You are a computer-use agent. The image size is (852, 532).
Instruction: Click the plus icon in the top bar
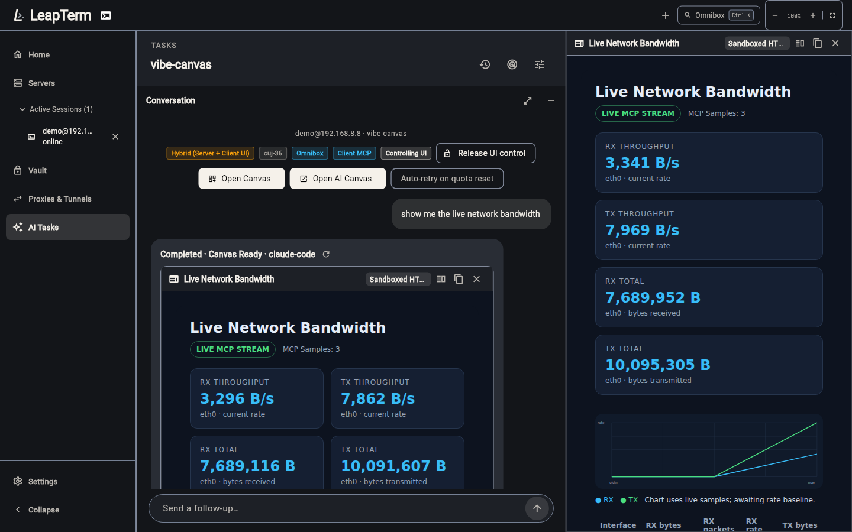coord(666,15)
